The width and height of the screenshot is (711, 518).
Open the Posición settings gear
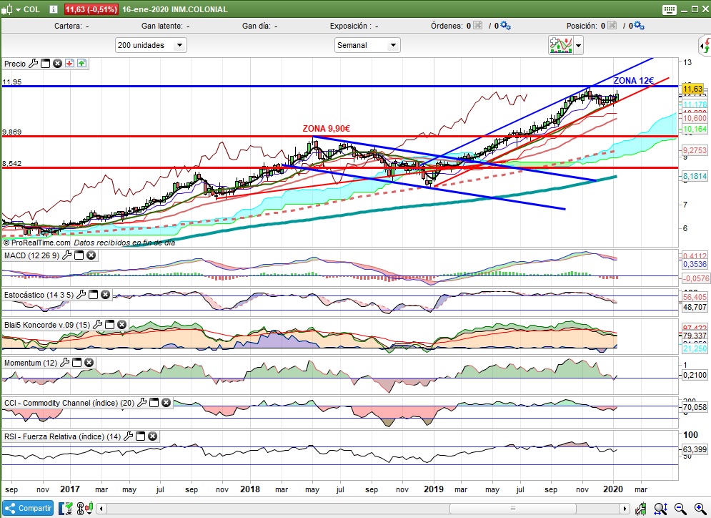[x=638, y=26]
